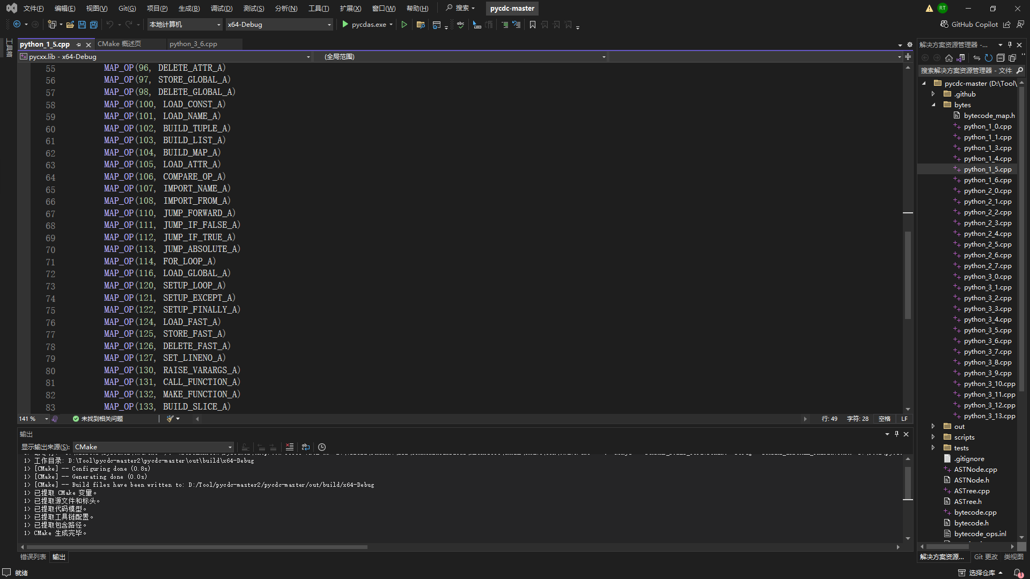The height and width of the screenshot is (579, 1030).
Task: Click the 未找到相关问题 no issues indicator
Action: coord(98,419)
